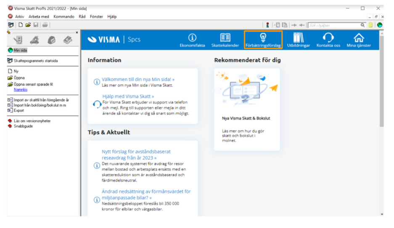Open the Skattekalender book icon
The height and width of the screenshot is (228, 394).
click(225, 40)
